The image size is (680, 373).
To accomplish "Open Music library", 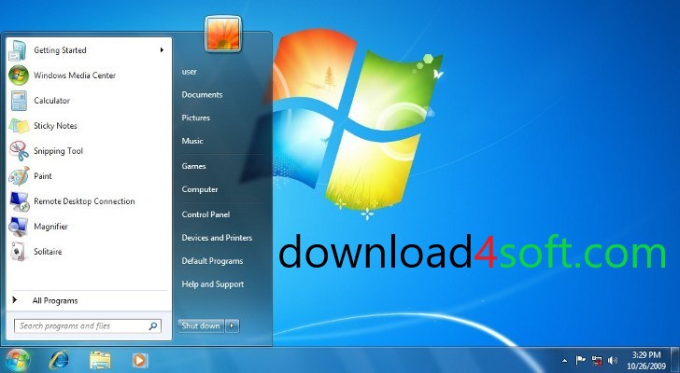I will pos(192,141).
